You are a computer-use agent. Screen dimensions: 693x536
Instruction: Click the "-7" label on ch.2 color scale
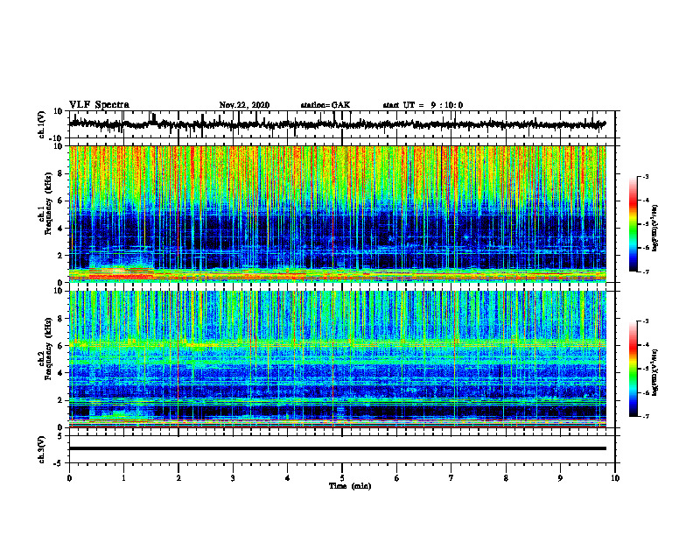pyautogui.click(x=646, y=416)
